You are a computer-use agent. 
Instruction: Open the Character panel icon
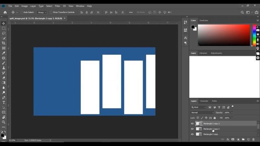point(185,38)
